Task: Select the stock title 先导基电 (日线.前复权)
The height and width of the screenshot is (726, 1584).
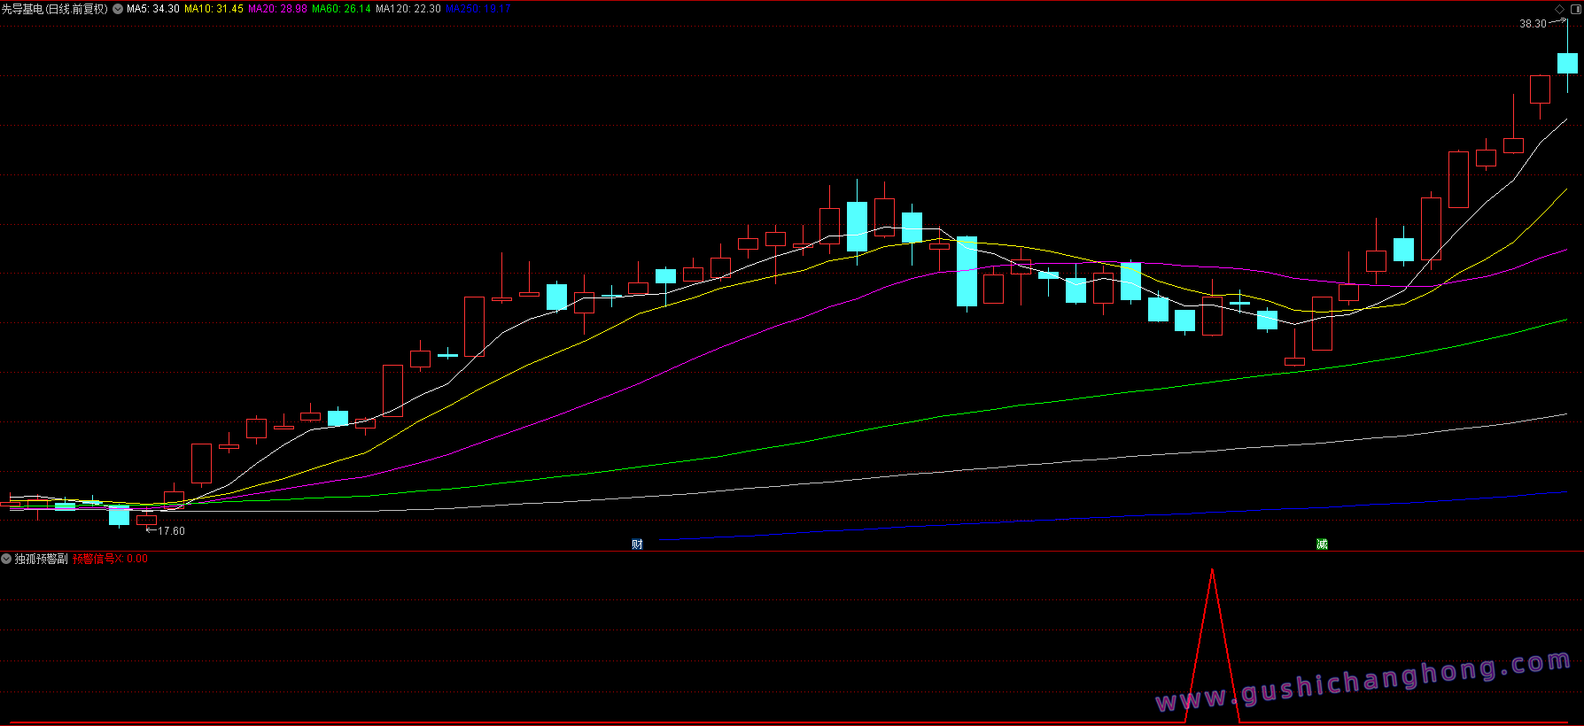Action: (55, 9)
